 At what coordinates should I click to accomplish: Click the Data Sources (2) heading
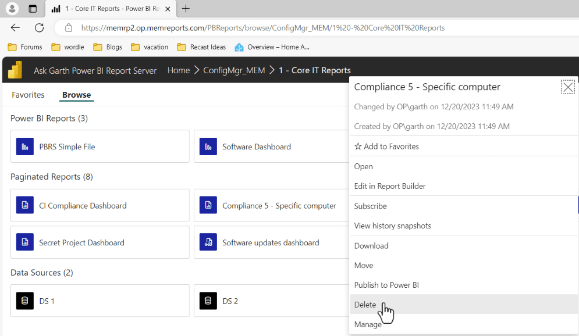tap(42, 273)
